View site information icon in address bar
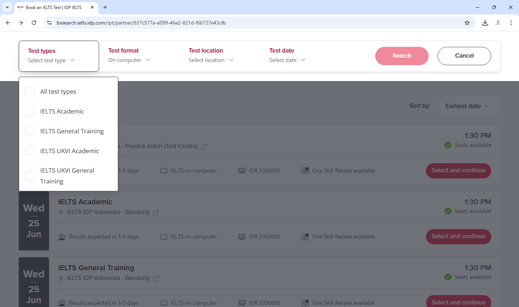Image resolution: width=519 pixels, height=307 pixels. coord(49,23)
